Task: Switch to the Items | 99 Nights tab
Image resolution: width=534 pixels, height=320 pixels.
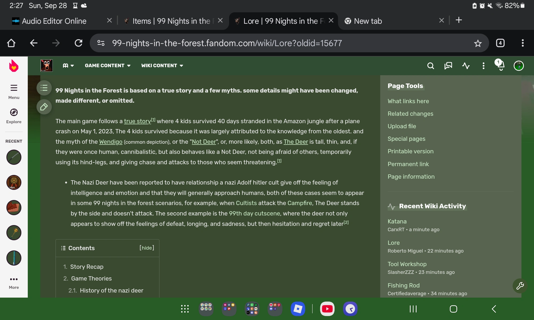Action: coord(171,21)
